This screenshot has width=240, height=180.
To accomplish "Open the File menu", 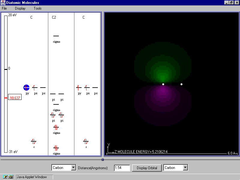I will (x=4, y=8).
